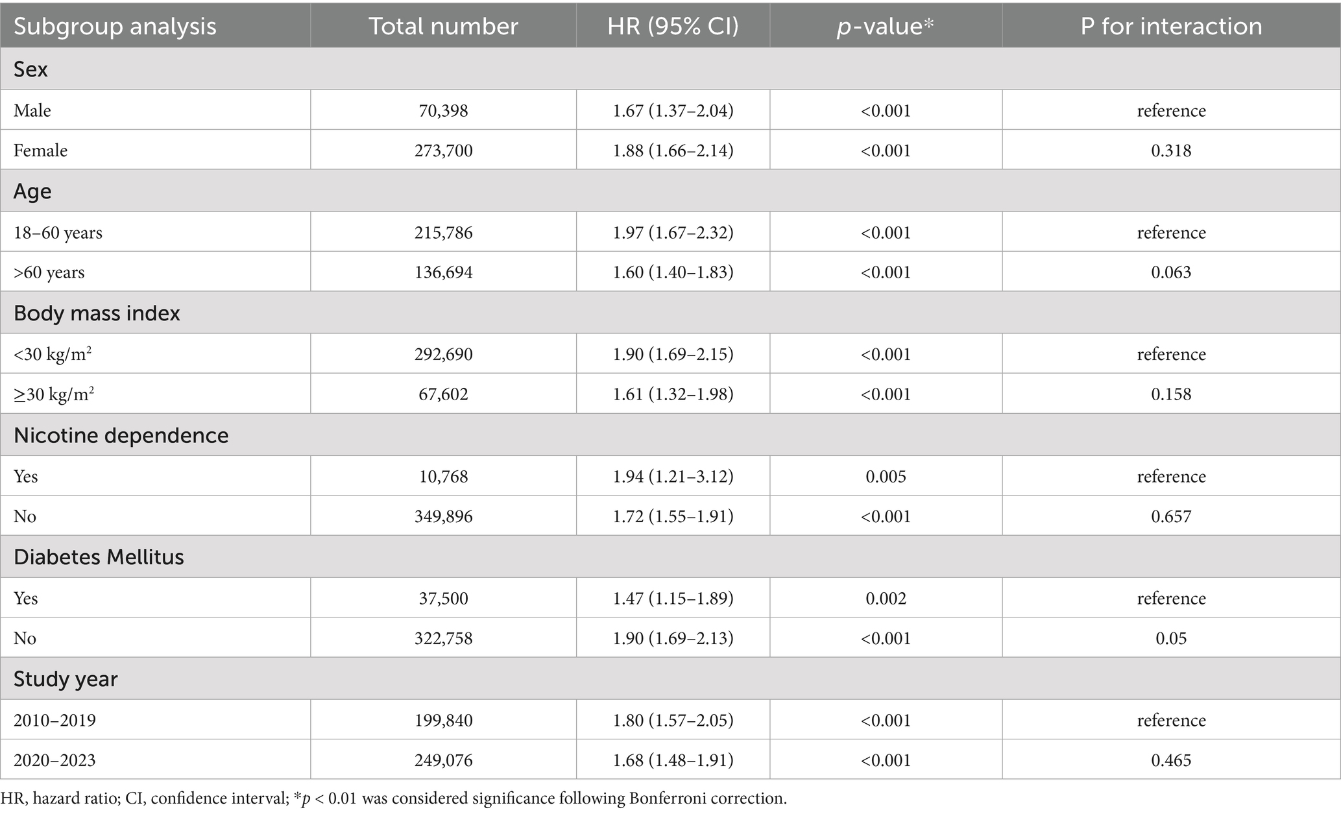Click the Total number column header
The image size is (1341, 814).
443,26
